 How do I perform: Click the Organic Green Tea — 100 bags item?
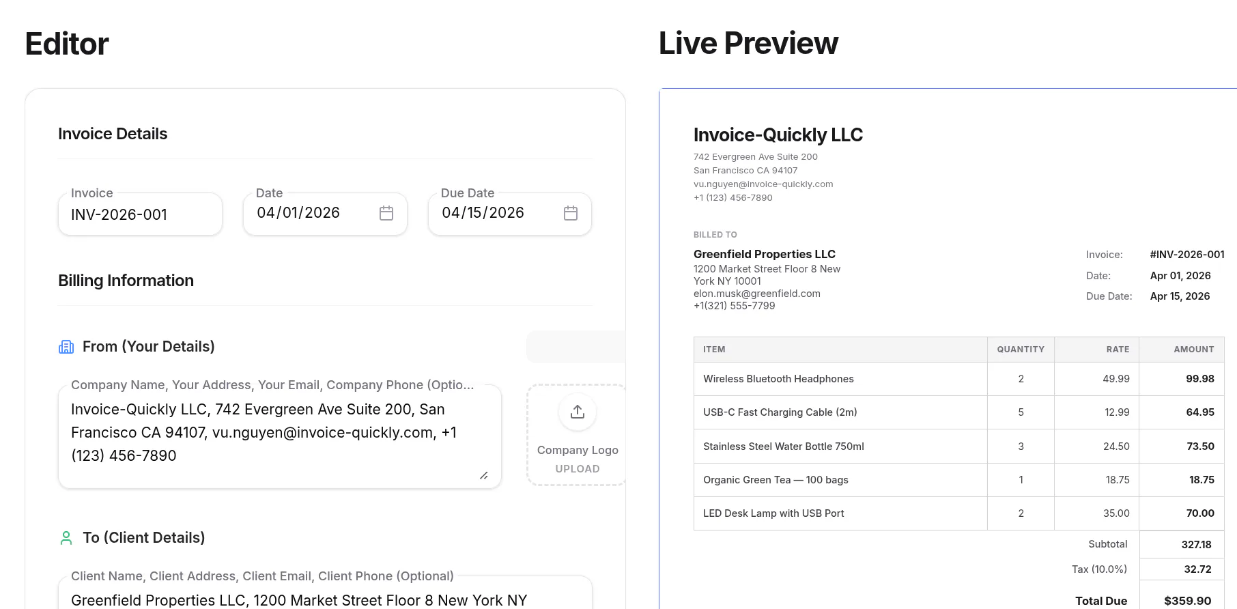[776, 480]
